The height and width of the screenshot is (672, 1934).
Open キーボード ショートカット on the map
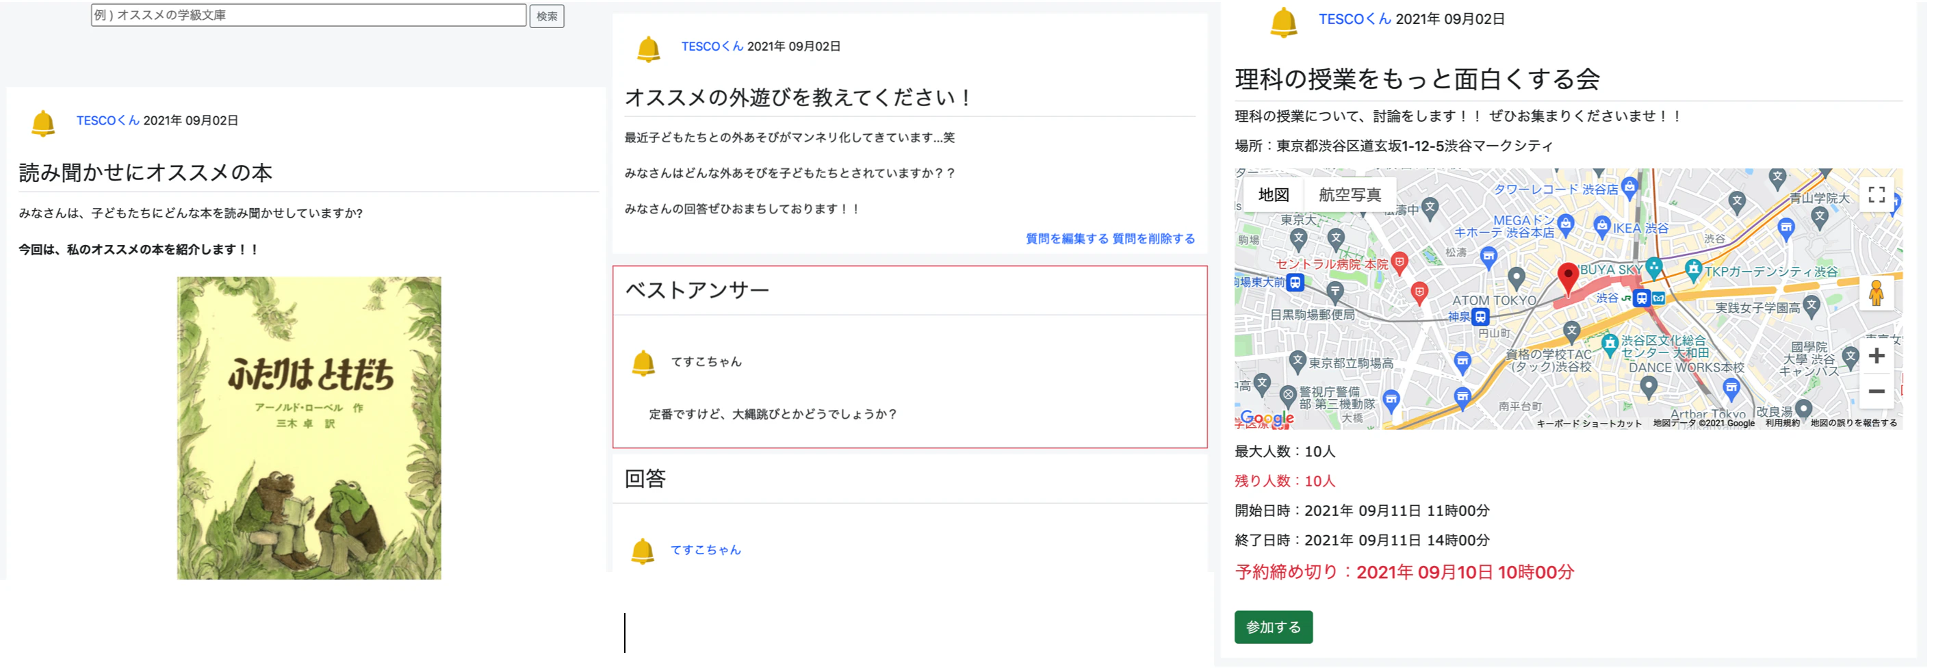(x=1589, y=424)
